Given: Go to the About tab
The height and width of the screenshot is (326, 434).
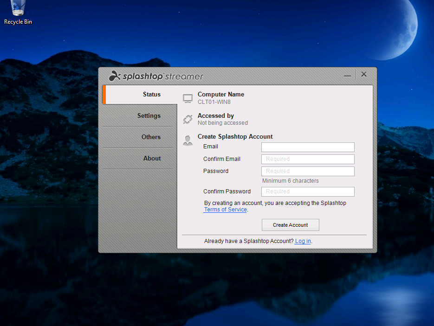Looking at the screenshot, I should (x=152, y=159).
